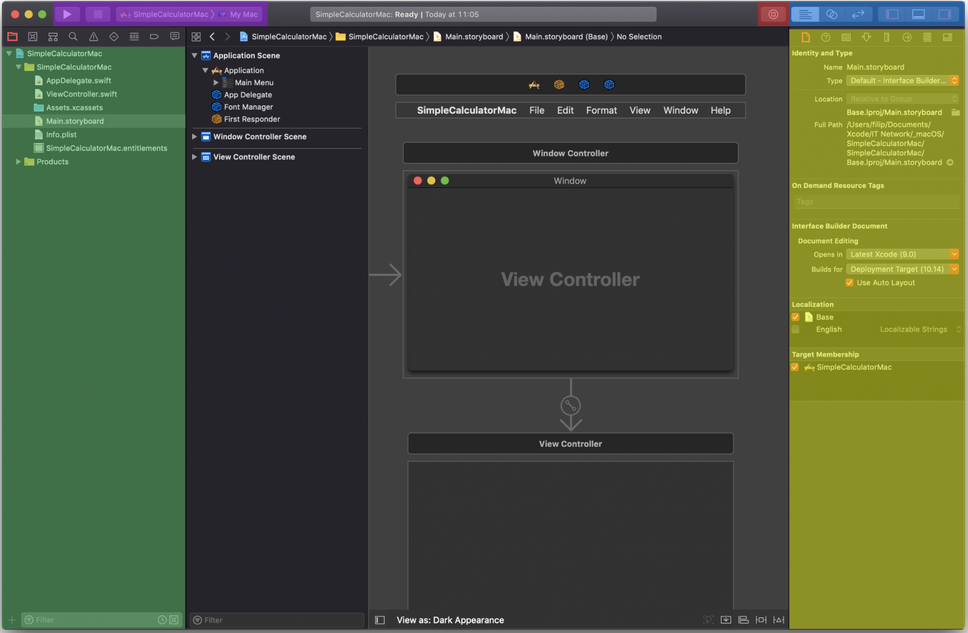Open the Attributes inspector

(x=867, y=37)
